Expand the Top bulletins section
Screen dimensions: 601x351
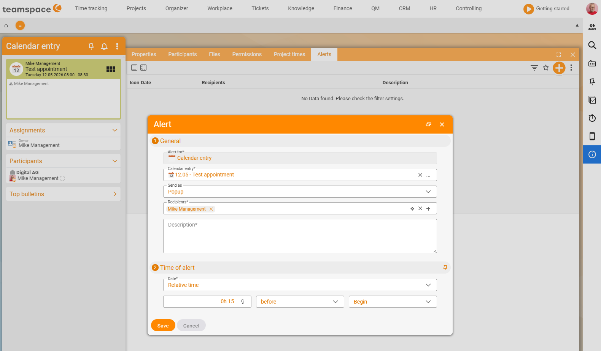(x=115, y=194)
